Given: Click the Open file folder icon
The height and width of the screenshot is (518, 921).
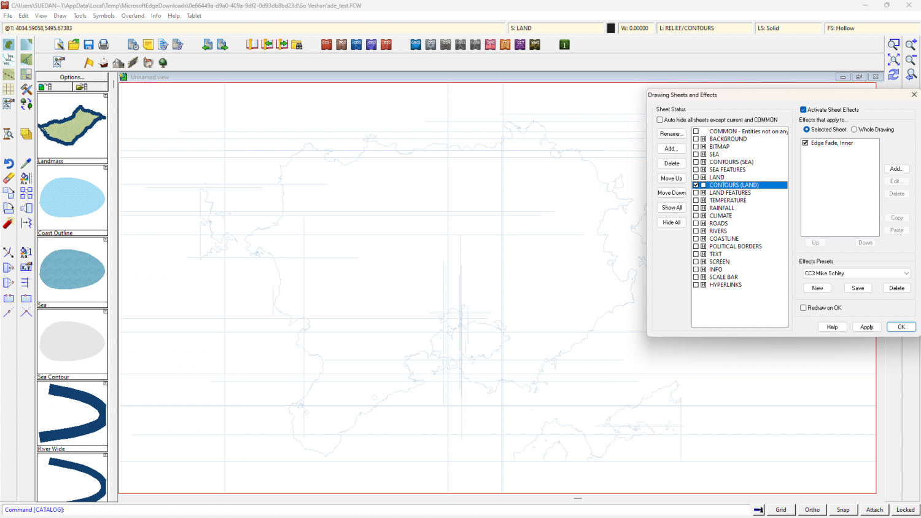Looking at the screenshot, I should (x=74, y=44).
